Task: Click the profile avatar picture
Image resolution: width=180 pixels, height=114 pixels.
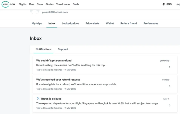Action: click(x=35, y=11)
